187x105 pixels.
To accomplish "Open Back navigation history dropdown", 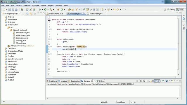I will [x=120, y=10].
